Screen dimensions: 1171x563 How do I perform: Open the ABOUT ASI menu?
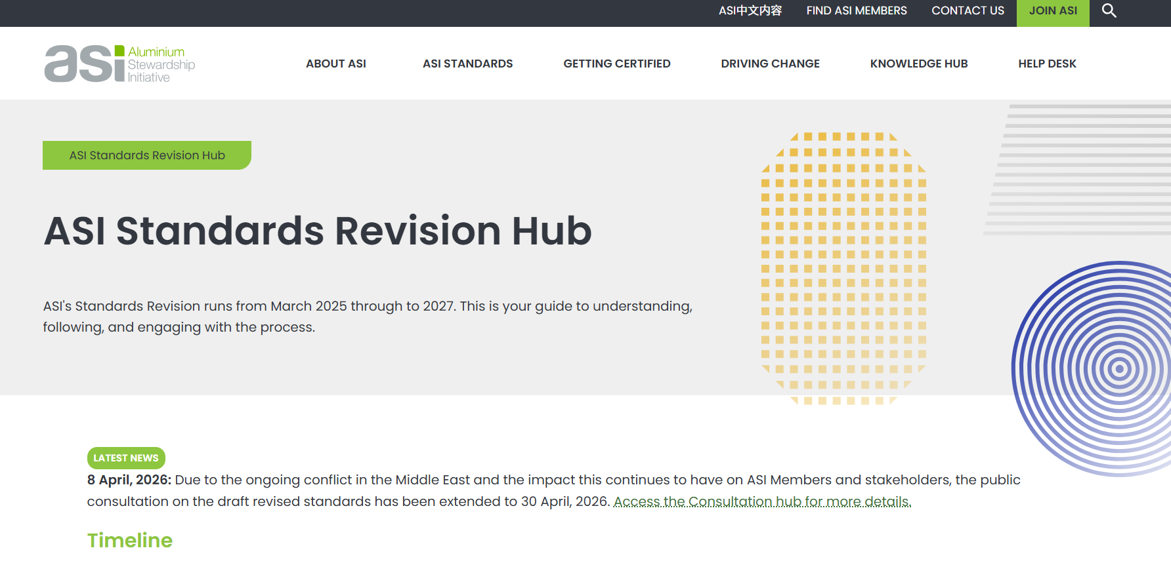(335, 64)
